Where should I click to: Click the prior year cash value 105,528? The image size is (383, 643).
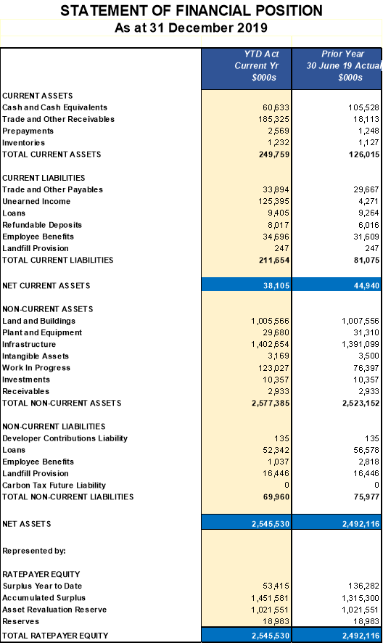click(x=363, y=107)
